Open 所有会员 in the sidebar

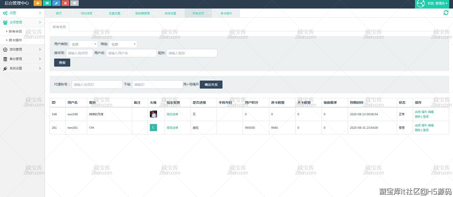click(x=15, y=31)
